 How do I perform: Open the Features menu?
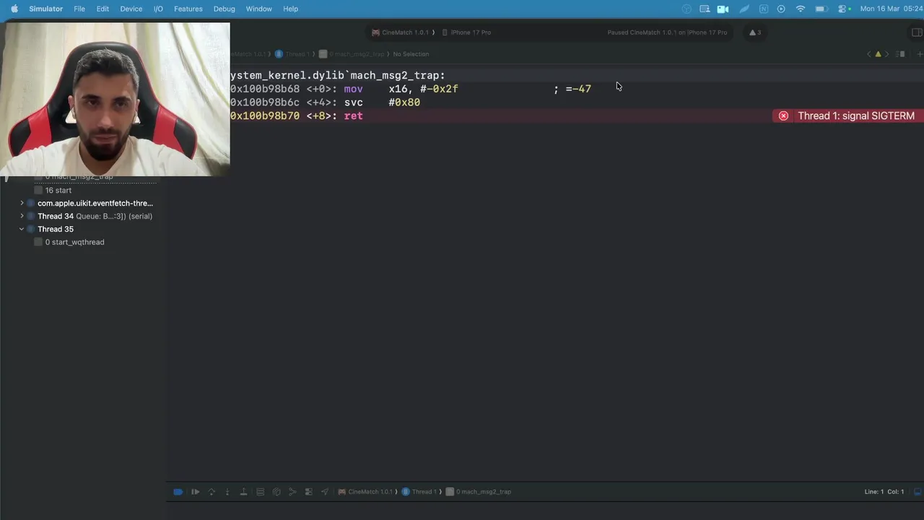(188, 9)
